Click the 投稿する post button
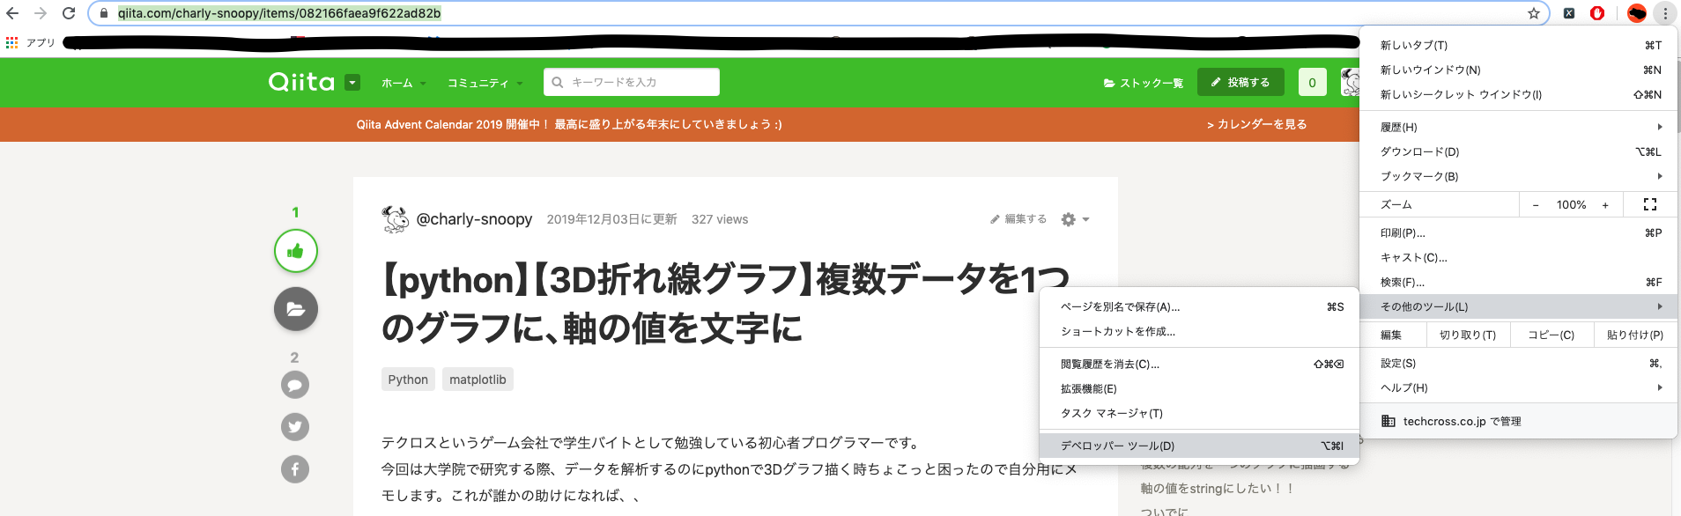1681x516 pixels. (1240, 82)
